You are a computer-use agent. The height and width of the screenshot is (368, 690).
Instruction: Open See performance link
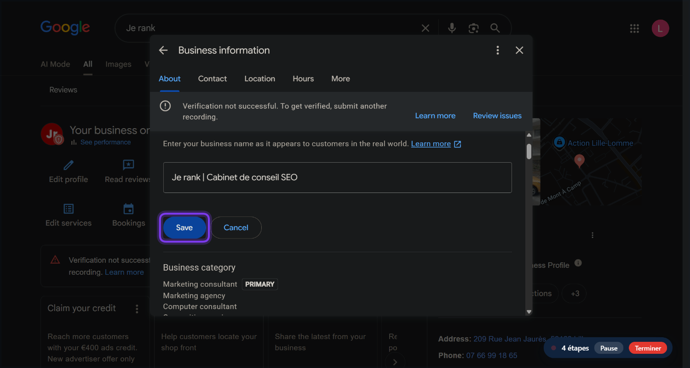(105, 142)
